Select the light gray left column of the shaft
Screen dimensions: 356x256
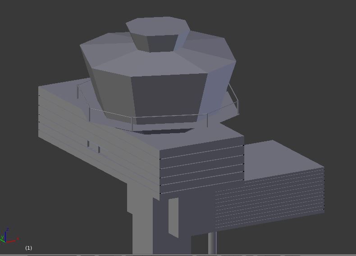pyautogui.click(x=142, y=225)
